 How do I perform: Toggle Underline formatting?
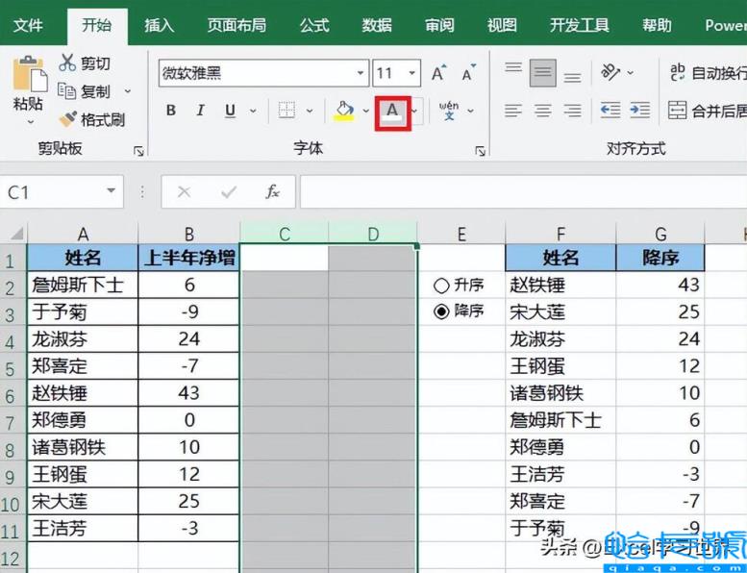coord(231,111)
